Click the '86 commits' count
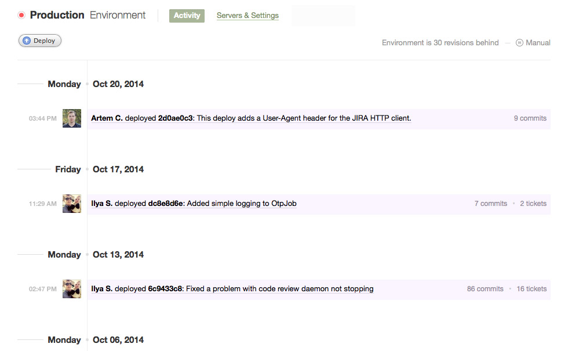This screenshot has height=351, width=568. click(485, 289)
